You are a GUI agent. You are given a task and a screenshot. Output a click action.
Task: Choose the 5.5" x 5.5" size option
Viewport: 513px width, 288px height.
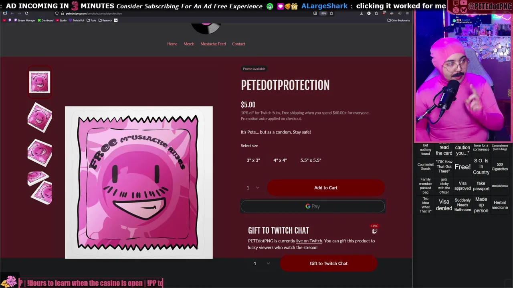click(311, 160)
